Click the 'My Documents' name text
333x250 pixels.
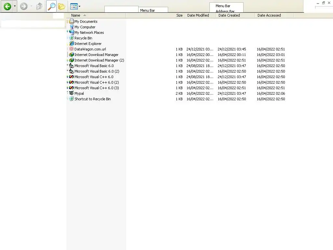[x=86, y=21]
